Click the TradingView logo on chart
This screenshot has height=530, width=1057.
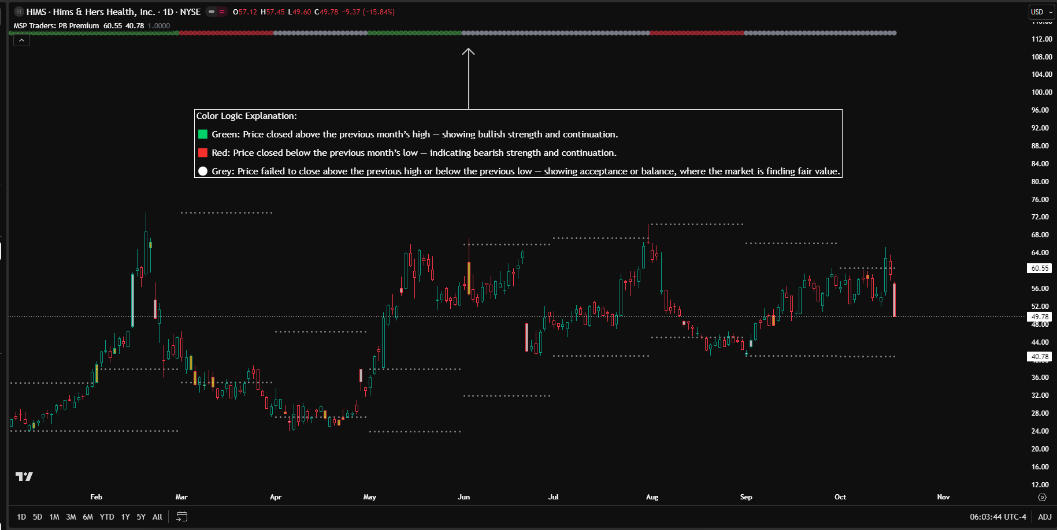pyautogui.click(x=24, y=476)
